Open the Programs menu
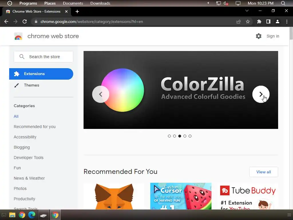The image size is (293, 220). [28, 3]
